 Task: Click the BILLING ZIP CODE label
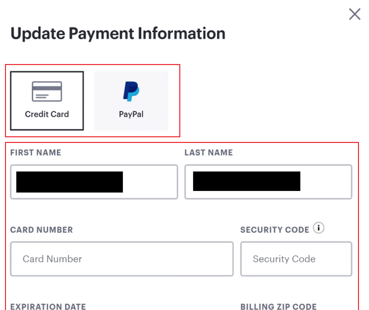click(x=279, y=307)
